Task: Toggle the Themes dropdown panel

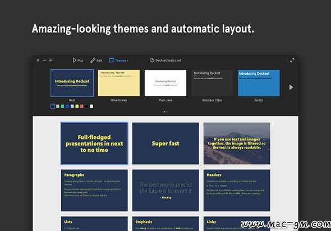Action: coord(118,61)
